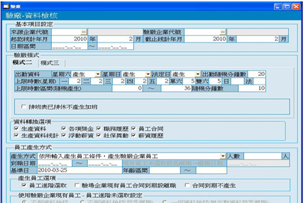Click the 年齡區間 maximum age field
The height and width of the screenshot is (203, 304).
pyautogui.click(x=212, y=170)
